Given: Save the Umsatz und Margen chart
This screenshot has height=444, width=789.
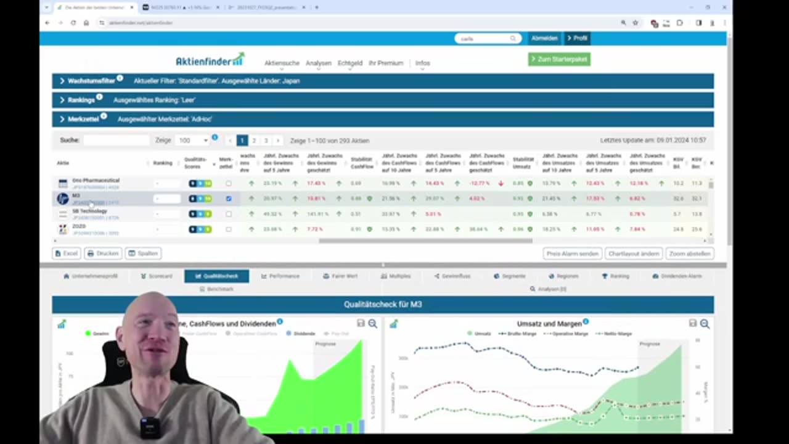Looking at the screenshot, I should pyautogui.click(x=693, y=324).
